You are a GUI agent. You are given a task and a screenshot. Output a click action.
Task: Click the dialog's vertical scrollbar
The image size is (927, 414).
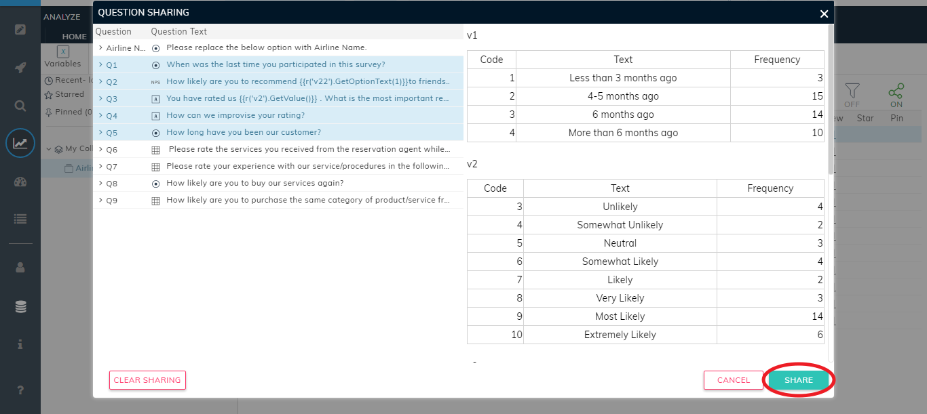(831, 100)
